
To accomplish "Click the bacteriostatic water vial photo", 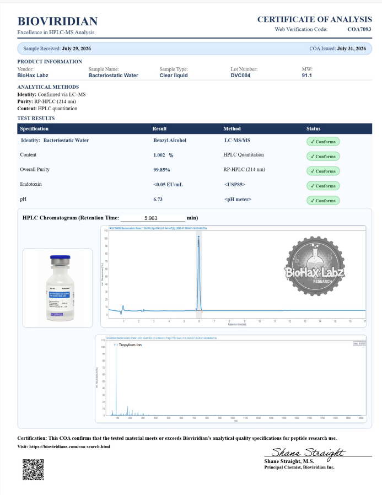I will pos(58,288).
